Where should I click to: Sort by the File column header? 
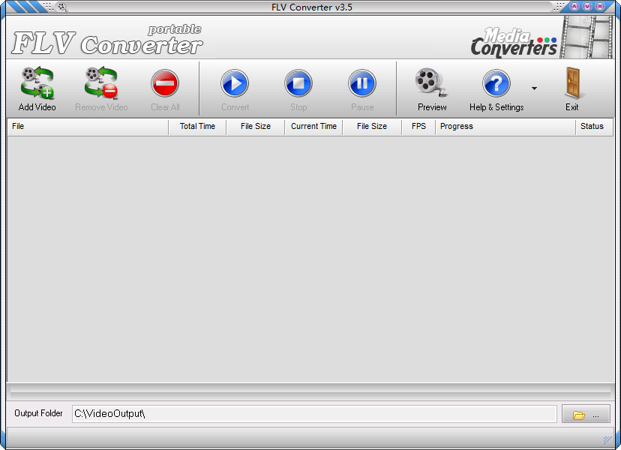[88, 126]
